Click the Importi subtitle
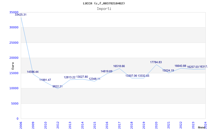The image size is (208, 130). pyautogui.click(x=104, y=9)
